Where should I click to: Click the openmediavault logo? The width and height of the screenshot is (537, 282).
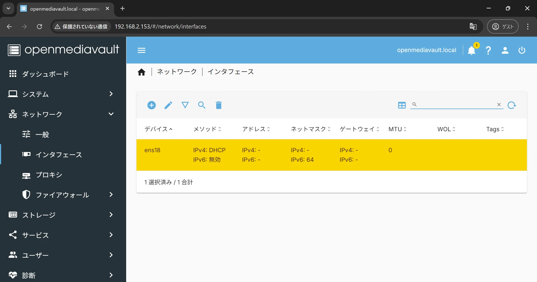pos(63,50)
